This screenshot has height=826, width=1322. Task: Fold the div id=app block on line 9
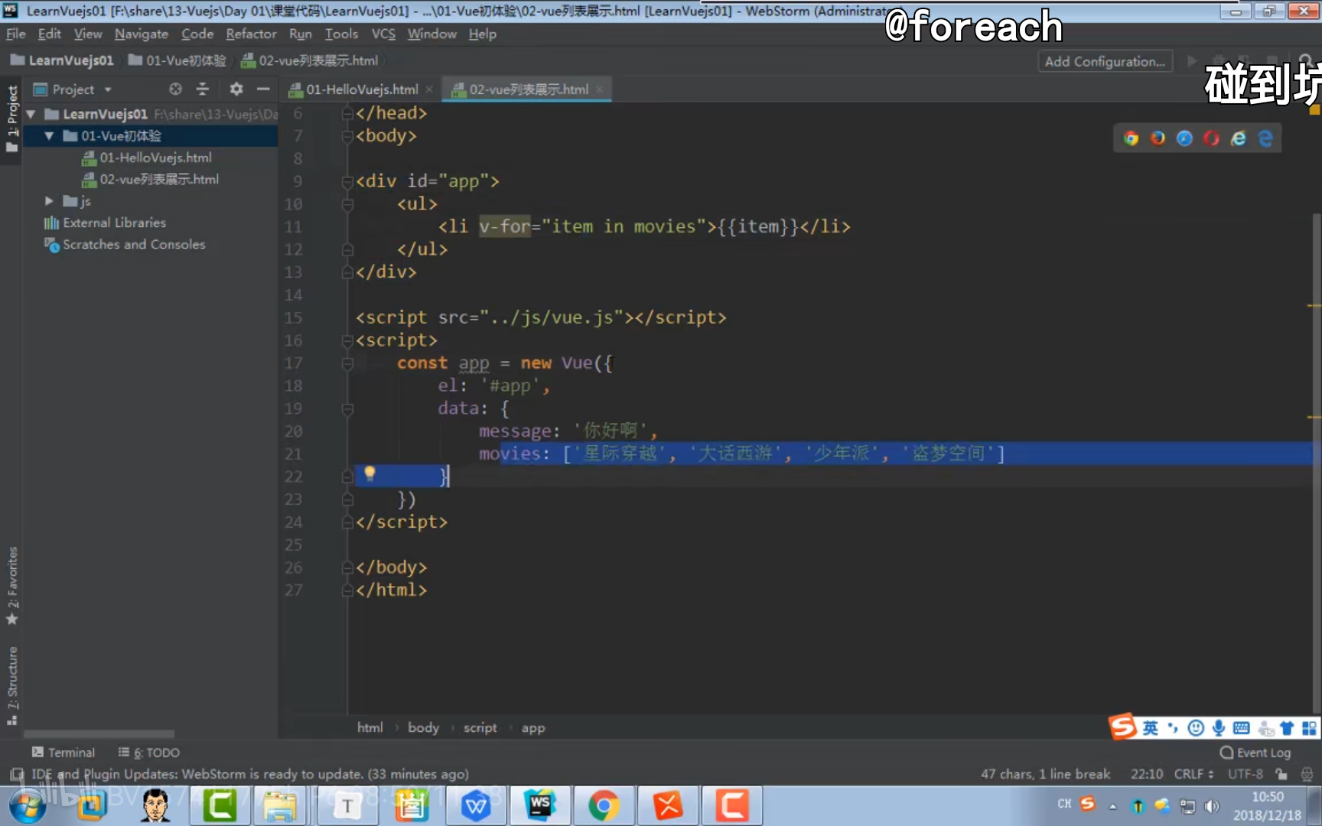(347, 182)
